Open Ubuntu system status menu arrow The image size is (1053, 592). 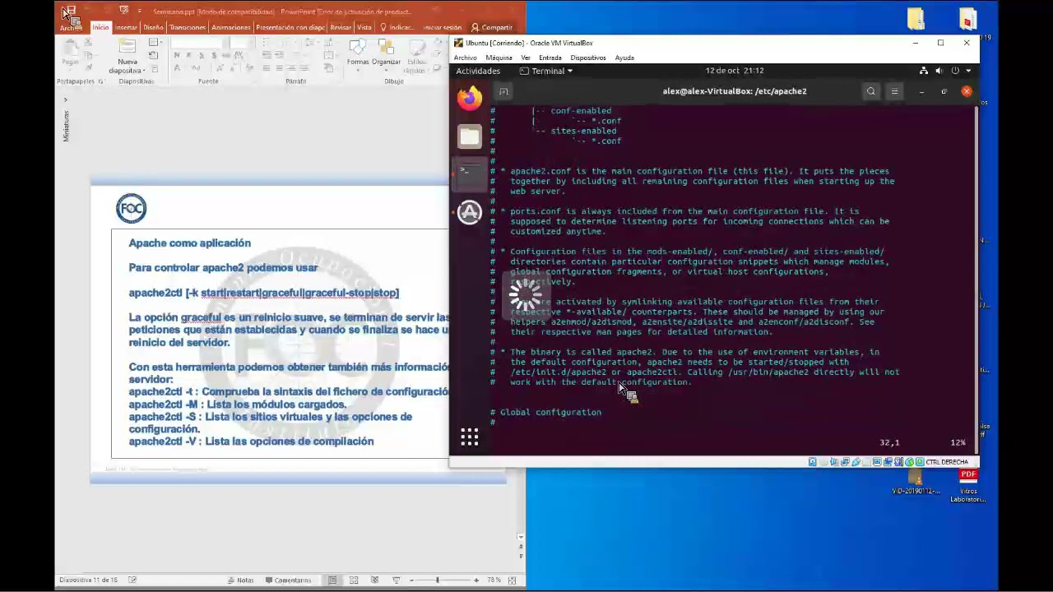click(x=968, y=71)
